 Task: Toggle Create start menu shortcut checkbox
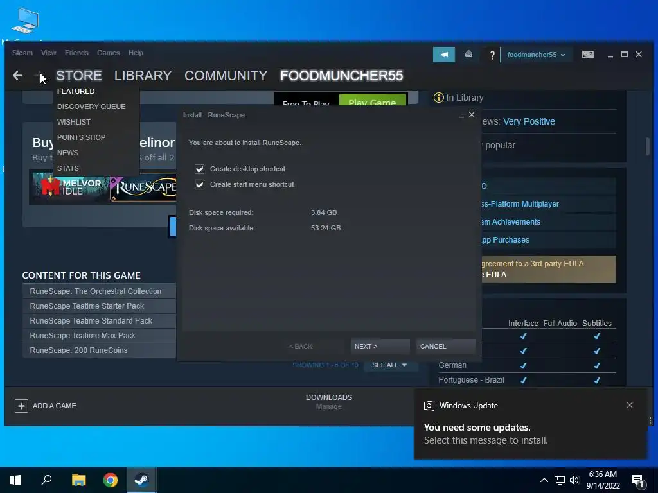pos(199,184)
